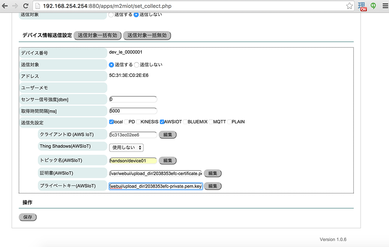The height and width of the screenshot is (247, 389).
Task: Select top 送信する radio option
Action: point(111,15)
